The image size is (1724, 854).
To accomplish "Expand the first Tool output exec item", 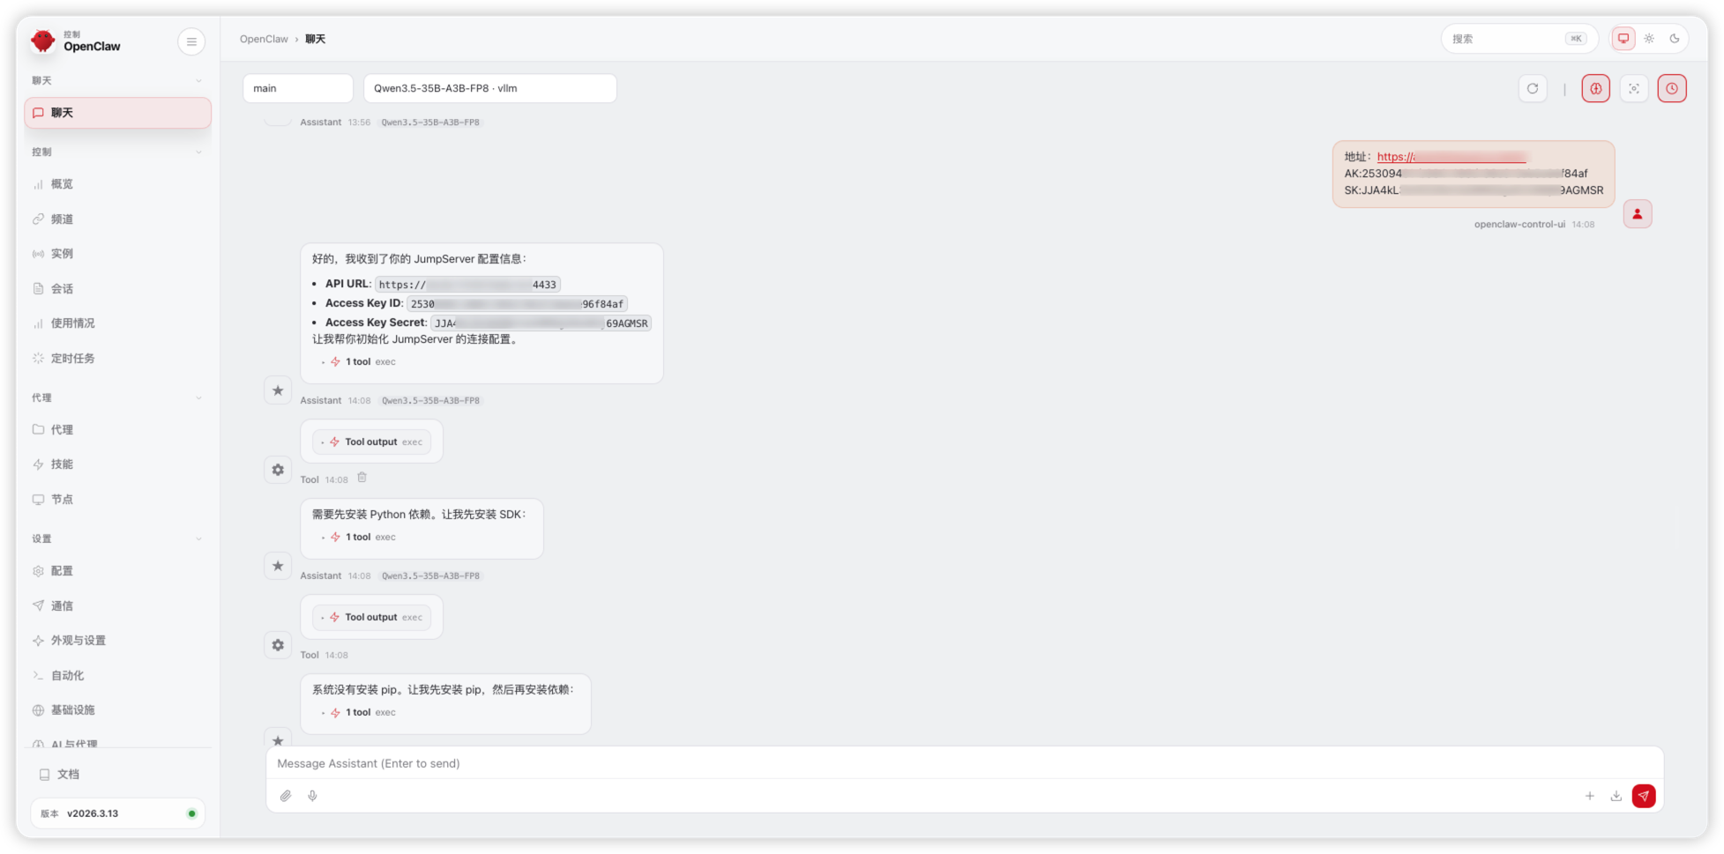I will pyautogui.click(x=371, y=442).
